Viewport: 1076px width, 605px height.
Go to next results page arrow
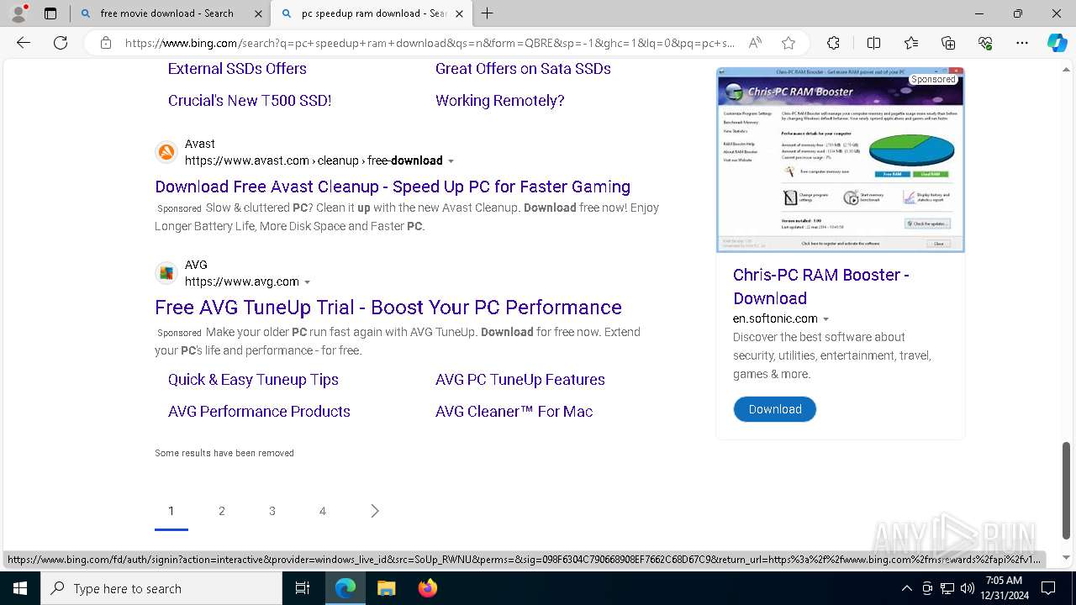point(375,511)
